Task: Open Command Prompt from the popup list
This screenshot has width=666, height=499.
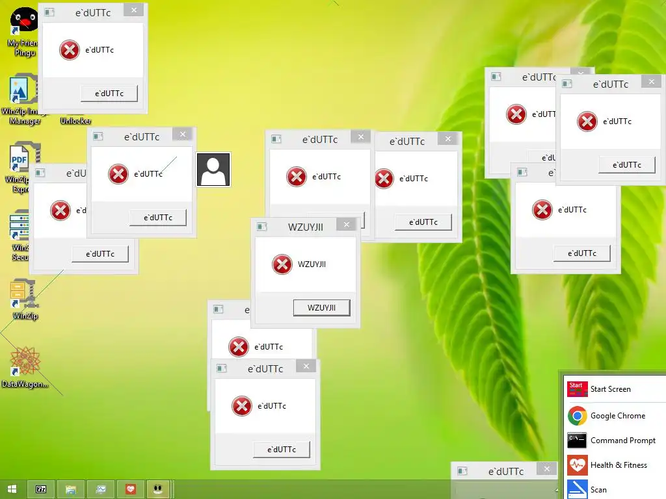Action: [615, 441]
